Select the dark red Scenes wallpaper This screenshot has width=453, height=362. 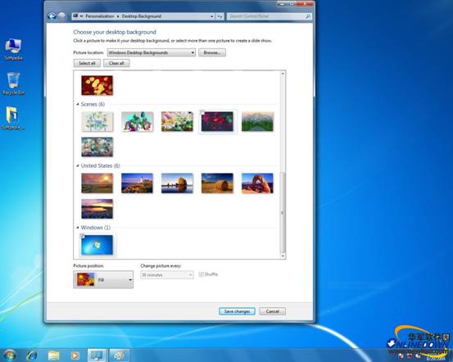coord(217,122)
